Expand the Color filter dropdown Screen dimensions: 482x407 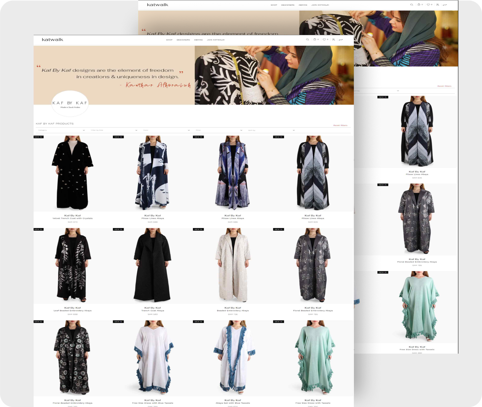click(166, 130)
